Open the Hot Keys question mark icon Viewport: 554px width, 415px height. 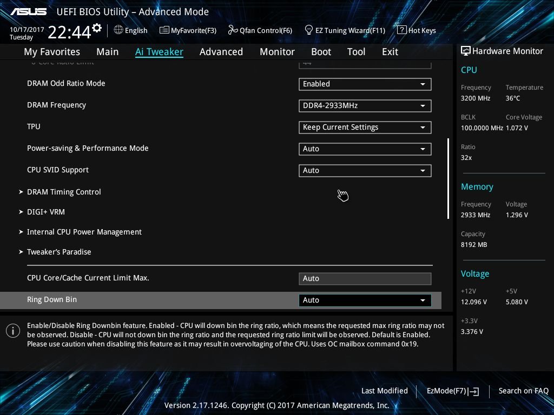tap(402, 30)
